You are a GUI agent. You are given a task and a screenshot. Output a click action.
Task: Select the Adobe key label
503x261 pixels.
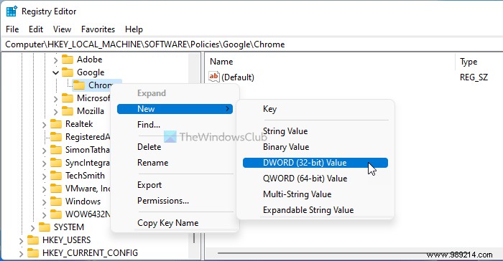tap(90, 60)
